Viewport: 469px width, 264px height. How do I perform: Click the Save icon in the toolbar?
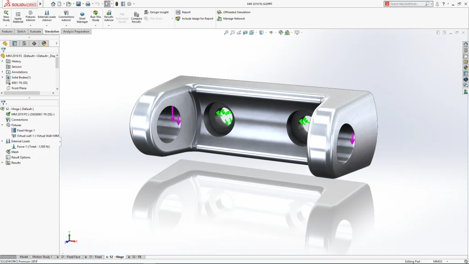tap(78, 4)
